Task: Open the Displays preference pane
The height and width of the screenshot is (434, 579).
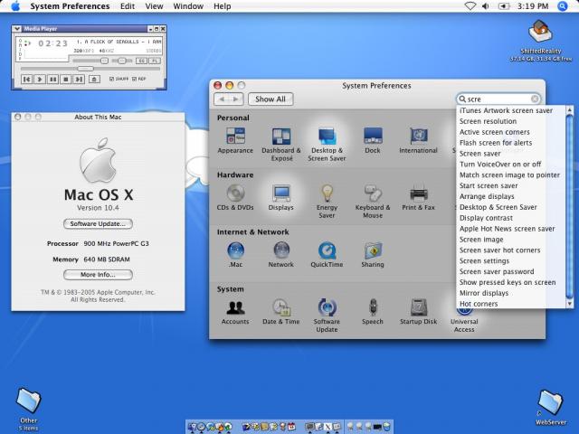Action: tap(281, 197)
